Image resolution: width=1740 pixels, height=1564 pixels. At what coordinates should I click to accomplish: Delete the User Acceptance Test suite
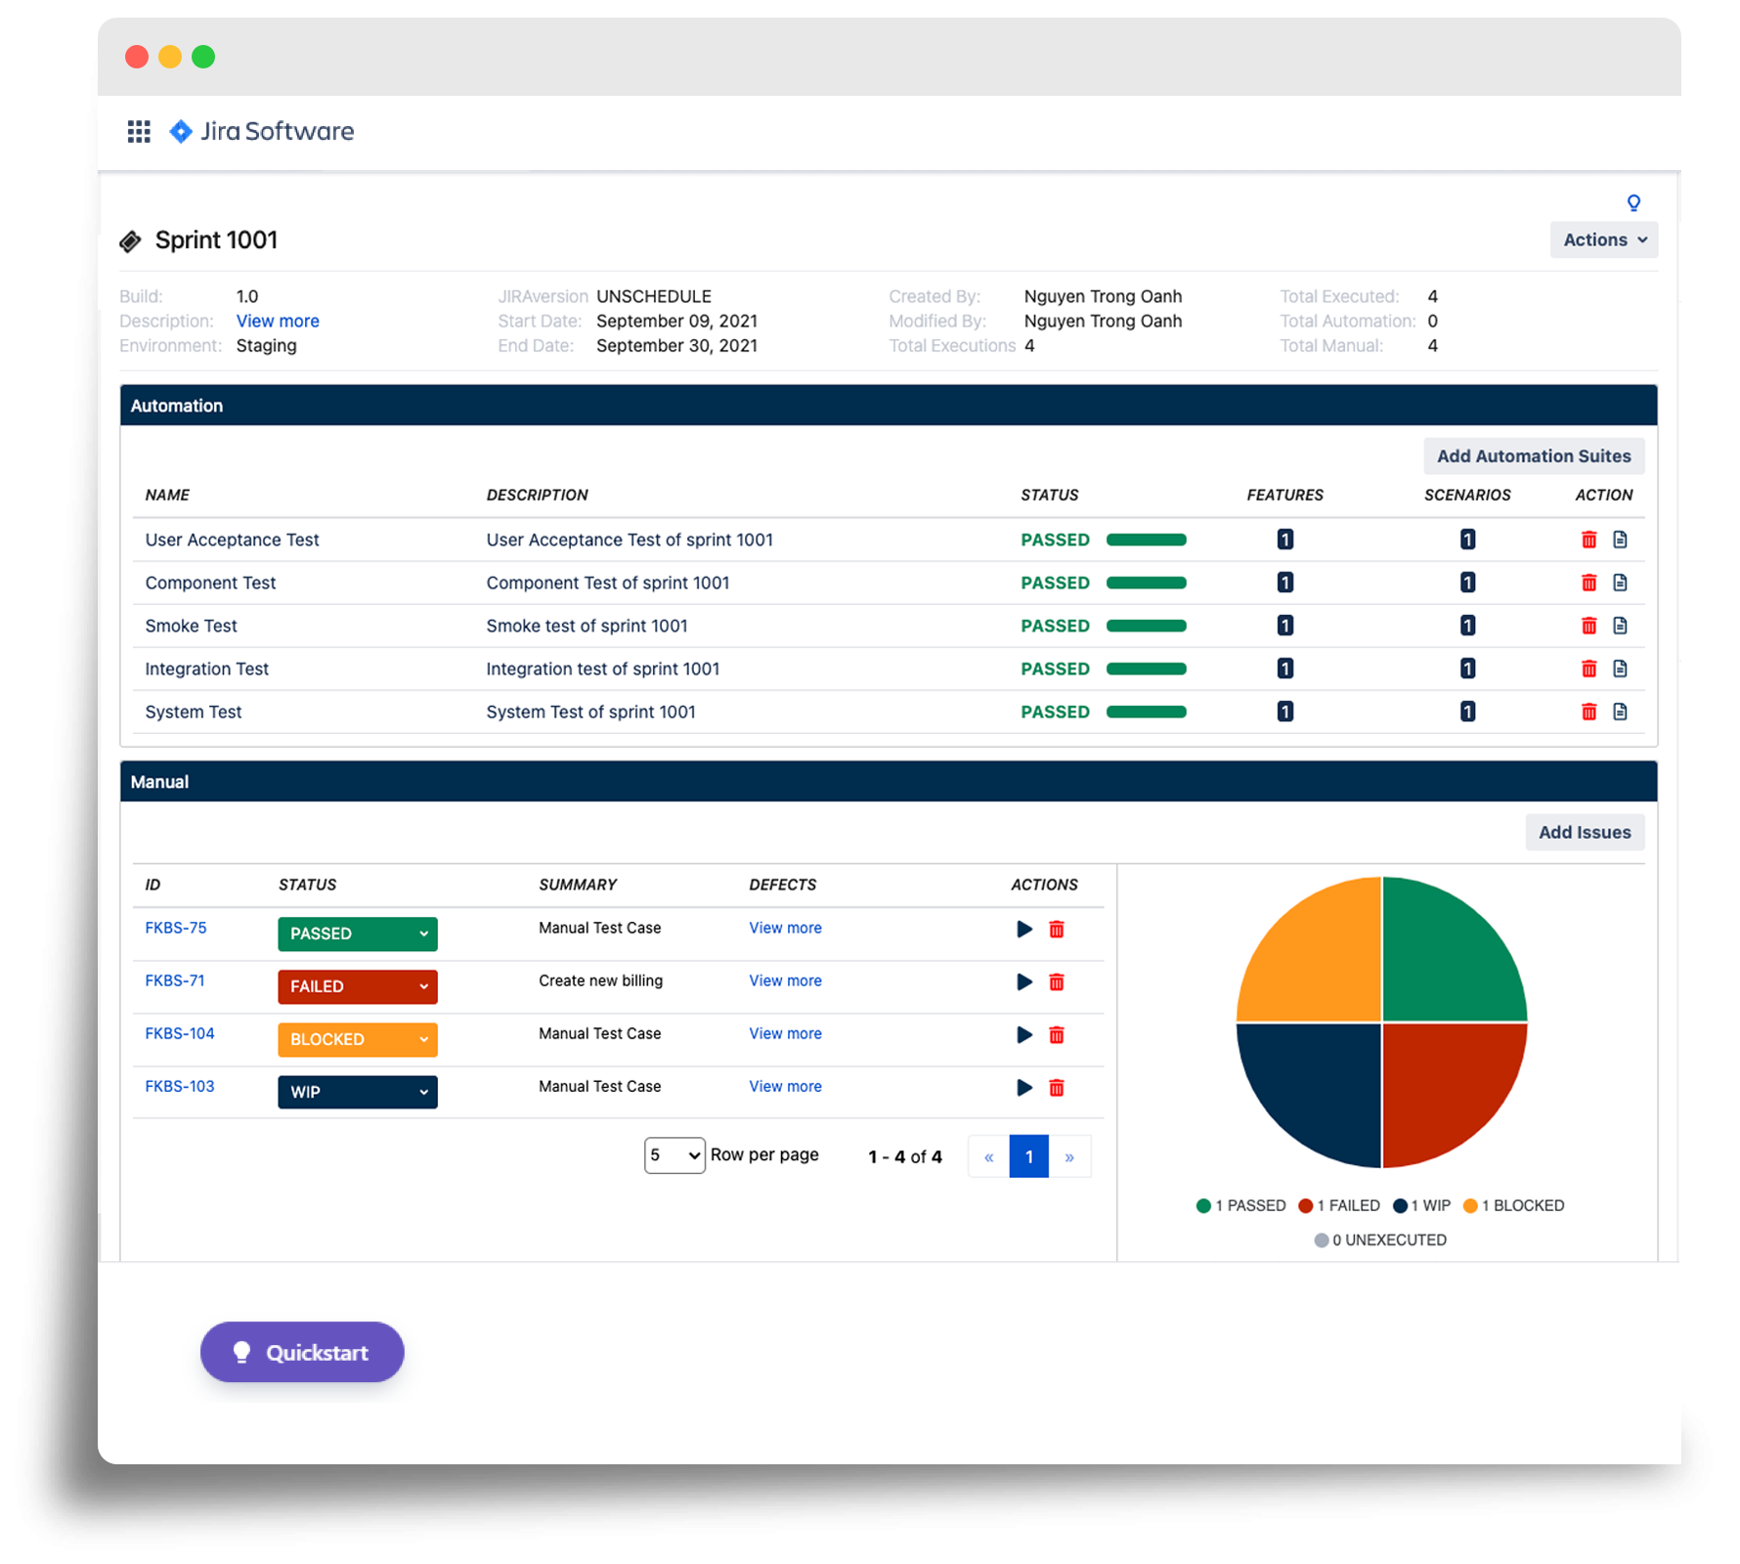1588,540
